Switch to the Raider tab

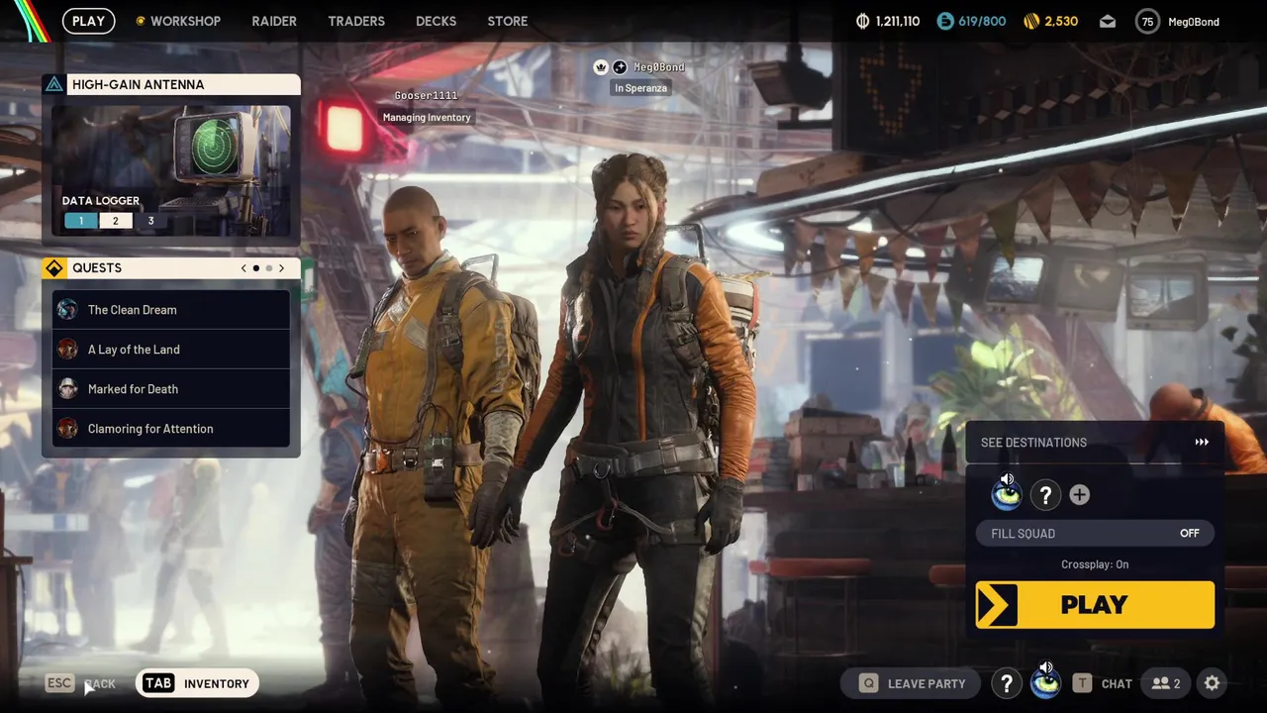(274, 21)
